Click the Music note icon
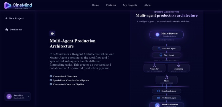 coord(167,78)
